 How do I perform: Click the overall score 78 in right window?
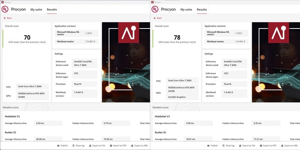pos(177,37)
